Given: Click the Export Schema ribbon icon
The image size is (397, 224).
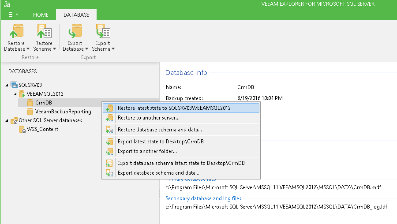Looking at the screenshot, I should [x=102, y=32].
